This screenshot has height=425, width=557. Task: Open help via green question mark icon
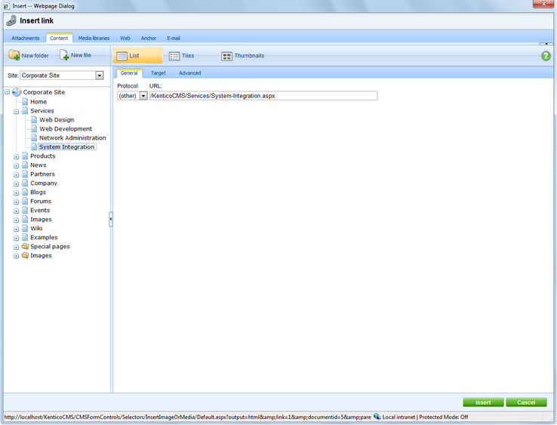pos(546,56)
